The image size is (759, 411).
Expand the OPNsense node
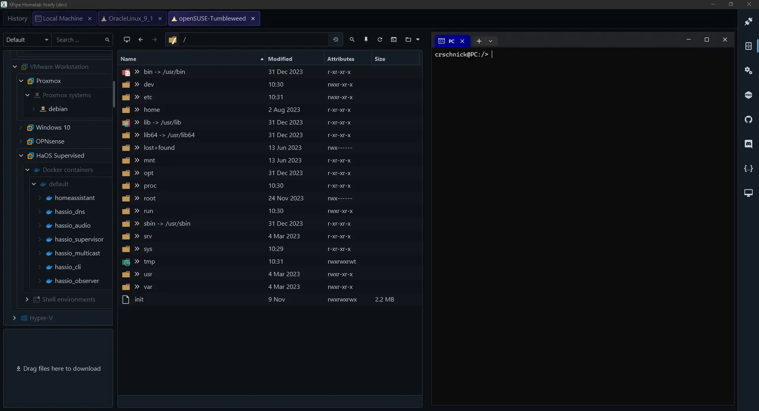[x=21, y=141]
